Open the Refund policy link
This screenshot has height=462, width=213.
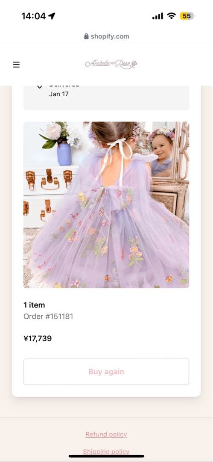tap(106, 434)
